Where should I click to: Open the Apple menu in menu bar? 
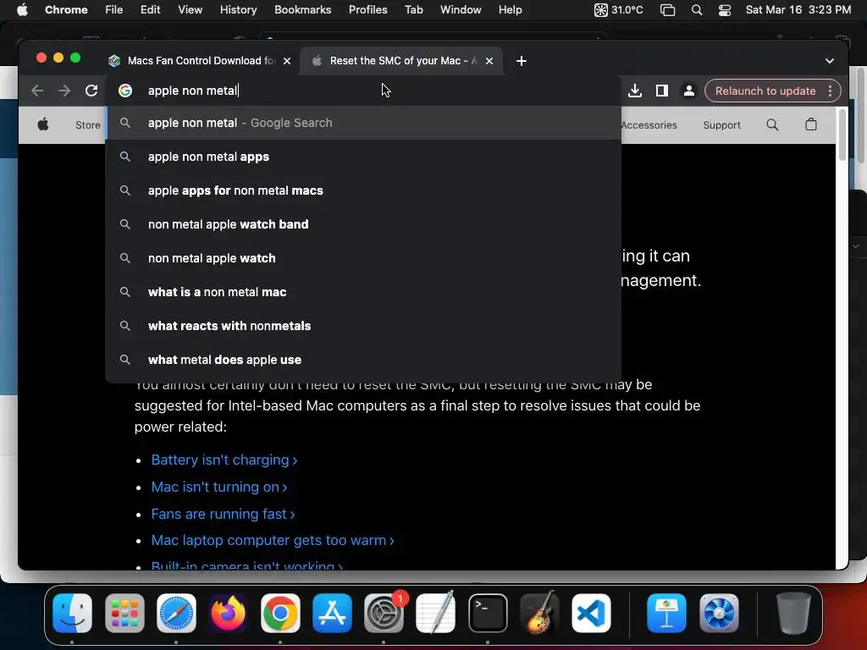pos(22,9)
